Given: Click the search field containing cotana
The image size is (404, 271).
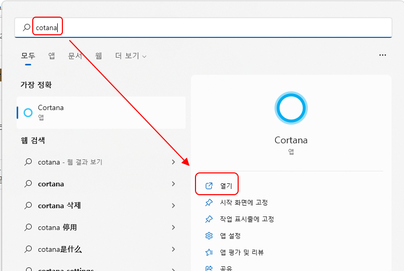Looking at the screenshot, I should click(203, 28).
